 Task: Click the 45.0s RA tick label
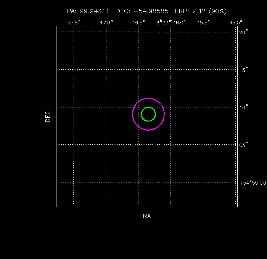point(236,22)
